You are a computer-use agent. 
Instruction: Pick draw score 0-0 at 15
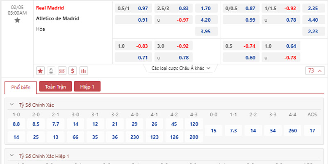(214, 130)
